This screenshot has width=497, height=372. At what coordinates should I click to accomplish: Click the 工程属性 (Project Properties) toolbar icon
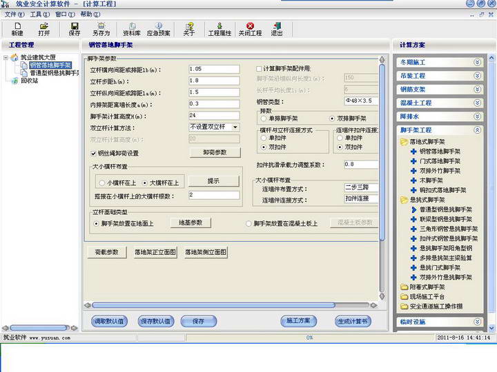(x=219, y=28)
